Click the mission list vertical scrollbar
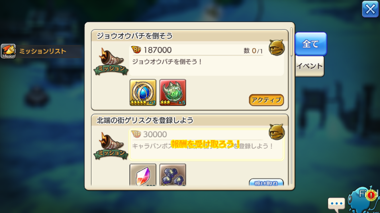Screen dimensions: 380x213 point(291,42)
